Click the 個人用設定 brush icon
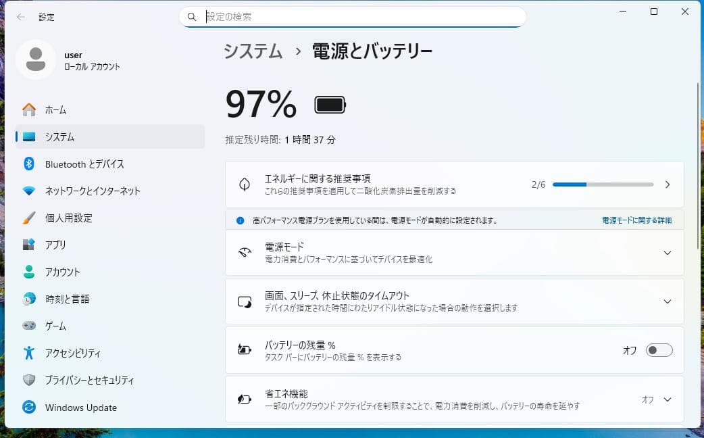The width and height of the screenshot is (704, 438). [28, 218]
